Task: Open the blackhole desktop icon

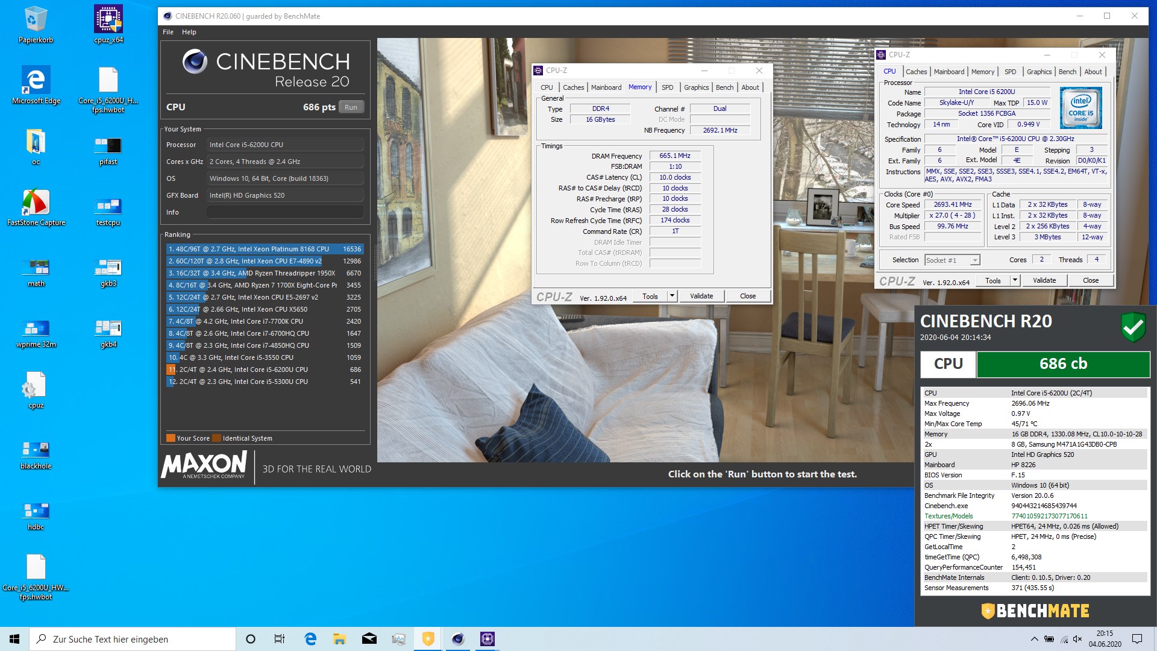Action: coord(36,454)
